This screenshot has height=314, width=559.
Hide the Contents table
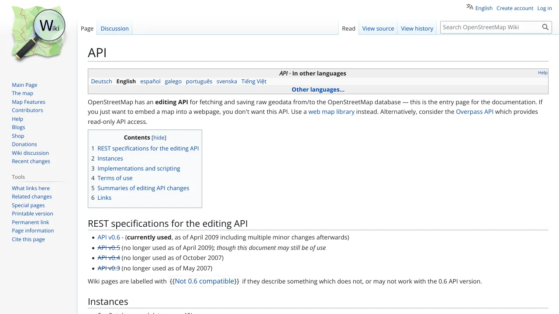159,137
